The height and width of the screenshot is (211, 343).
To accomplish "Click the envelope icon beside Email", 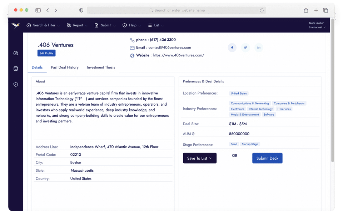I will point(132,48).
